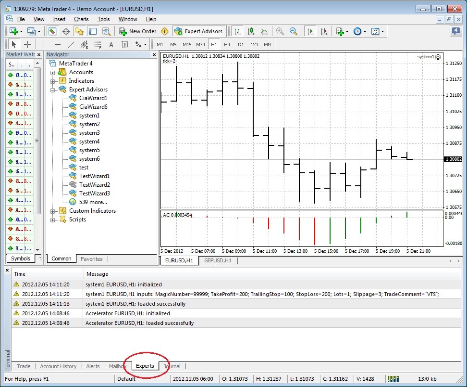This screenshot has height=387, width=467.
Task: Select the Candlesticks chart icon
Action: 251,31
